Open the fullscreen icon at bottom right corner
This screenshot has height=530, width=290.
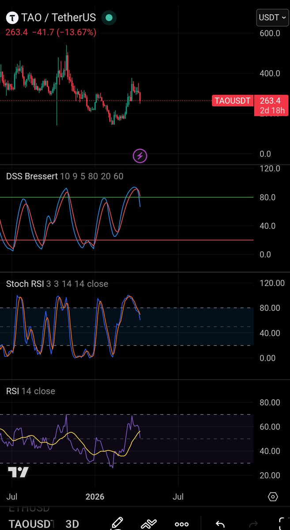coord(285,523)
